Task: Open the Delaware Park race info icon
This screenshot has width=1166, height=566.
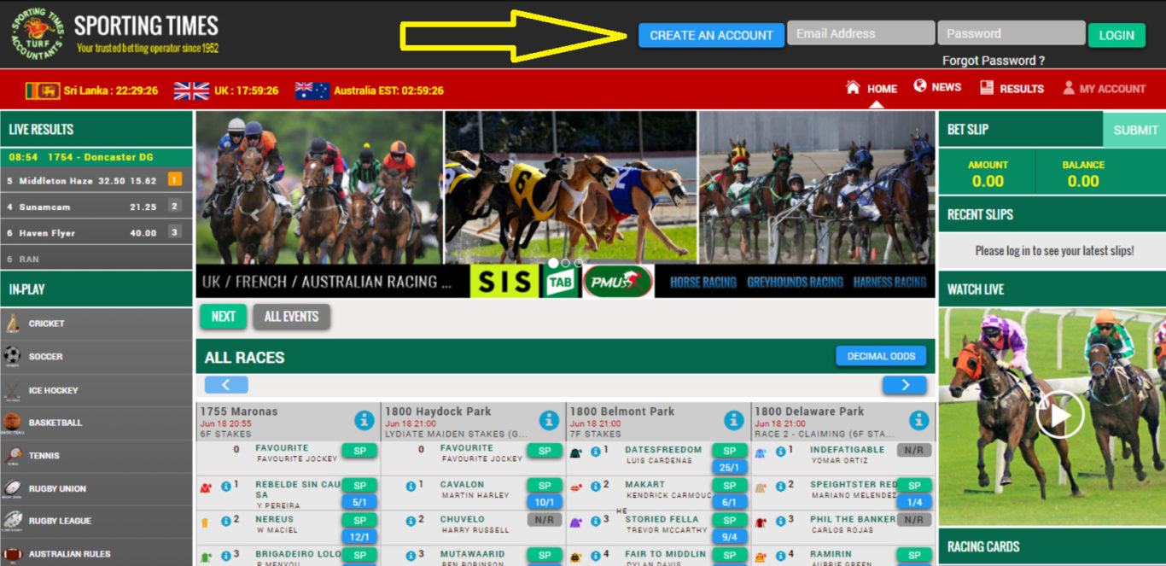Action: click(918, 420)
